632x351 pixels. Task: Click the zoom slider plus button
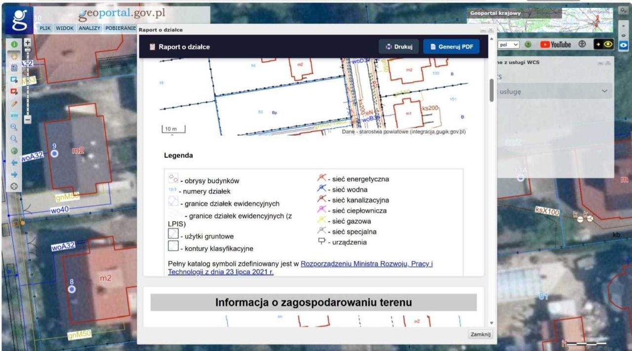coord(28,42)
